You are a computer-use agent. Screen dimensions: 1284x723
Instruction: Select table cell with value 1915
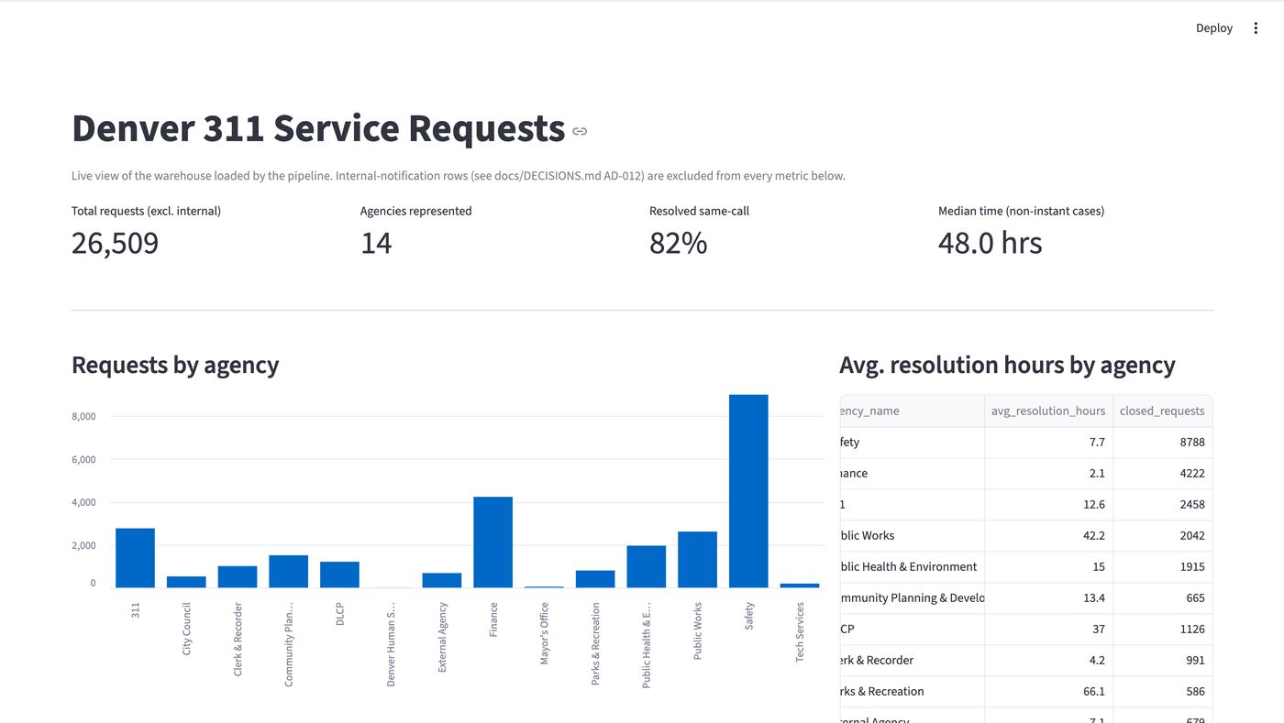1162,566
